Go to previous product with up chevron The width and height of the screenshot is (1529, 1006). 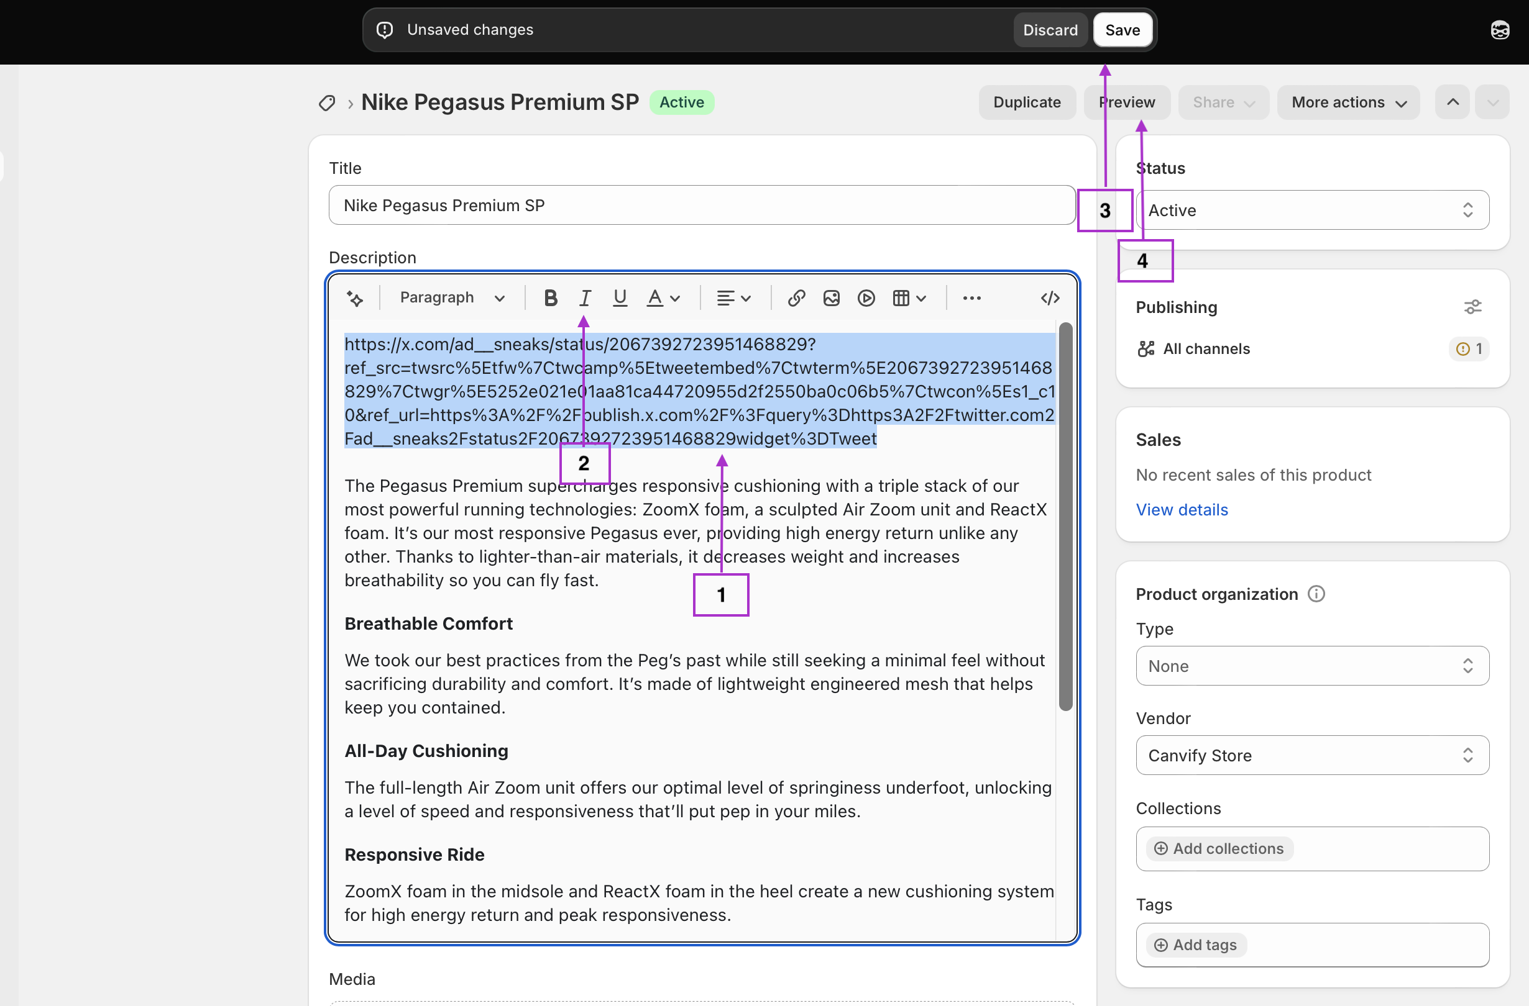(1453, 102)
